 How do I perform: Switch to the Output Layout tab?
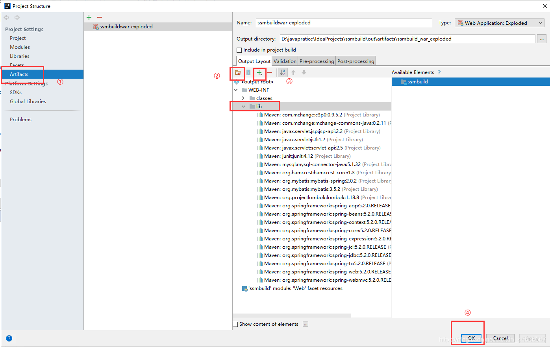[254, 61]
